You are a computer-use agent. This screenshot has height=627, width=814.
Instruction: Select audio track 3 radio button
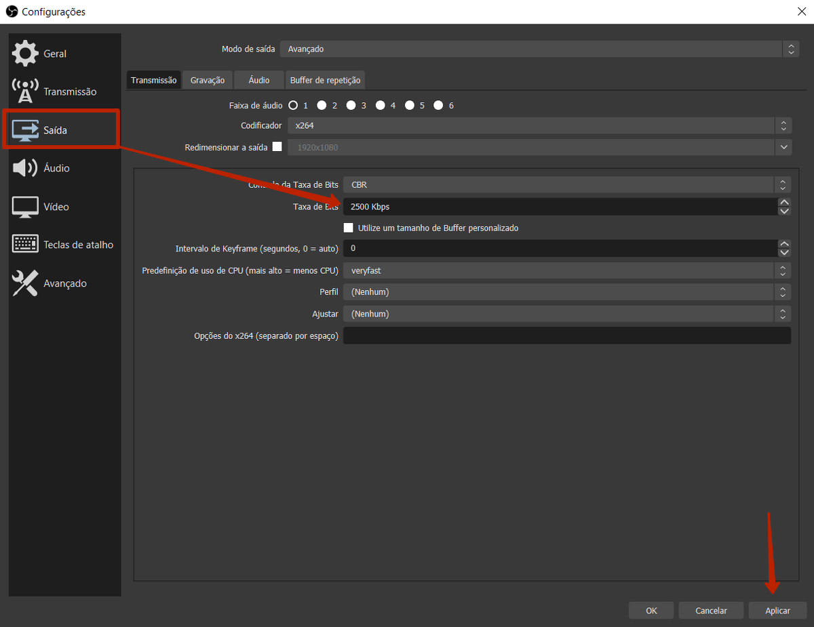point(351,105)
